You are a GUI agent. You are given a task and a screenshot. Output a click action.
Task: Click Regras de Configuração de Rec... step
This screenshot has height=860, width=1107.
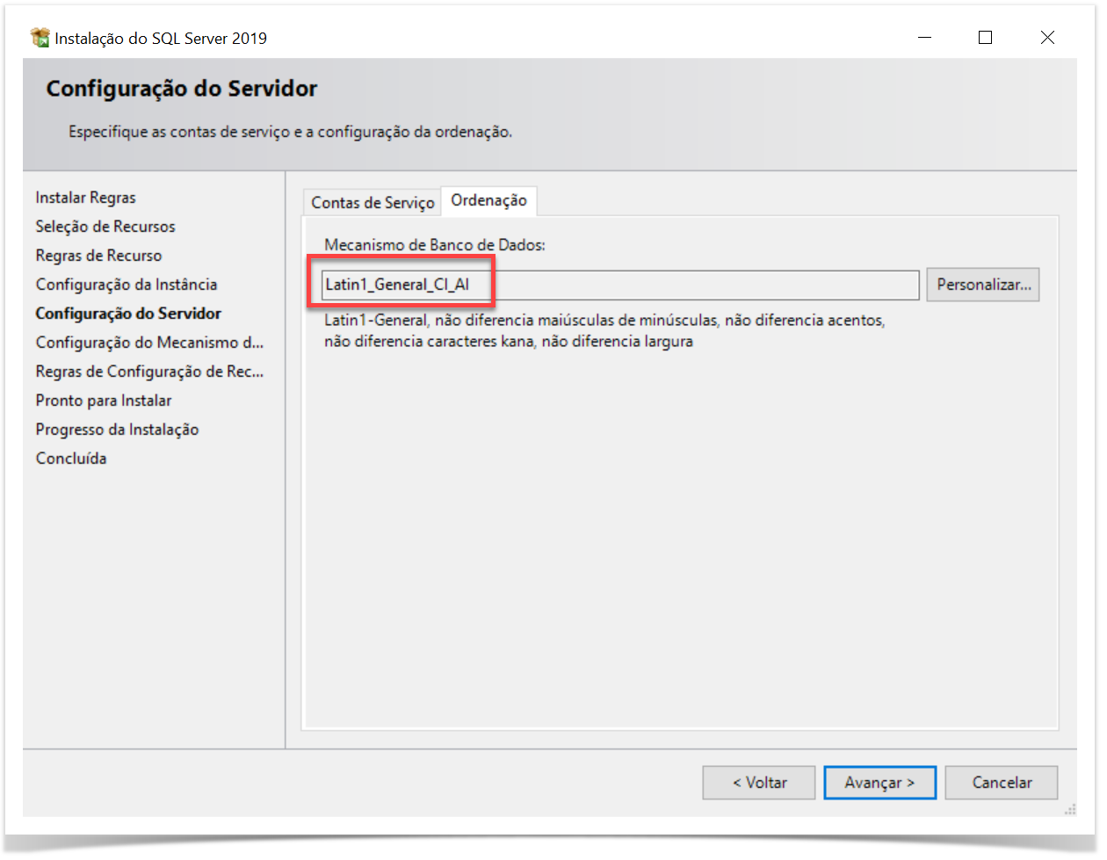[149, 372]
